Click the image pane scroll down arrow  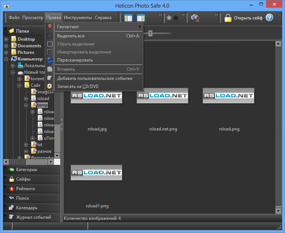pos(278,211)
